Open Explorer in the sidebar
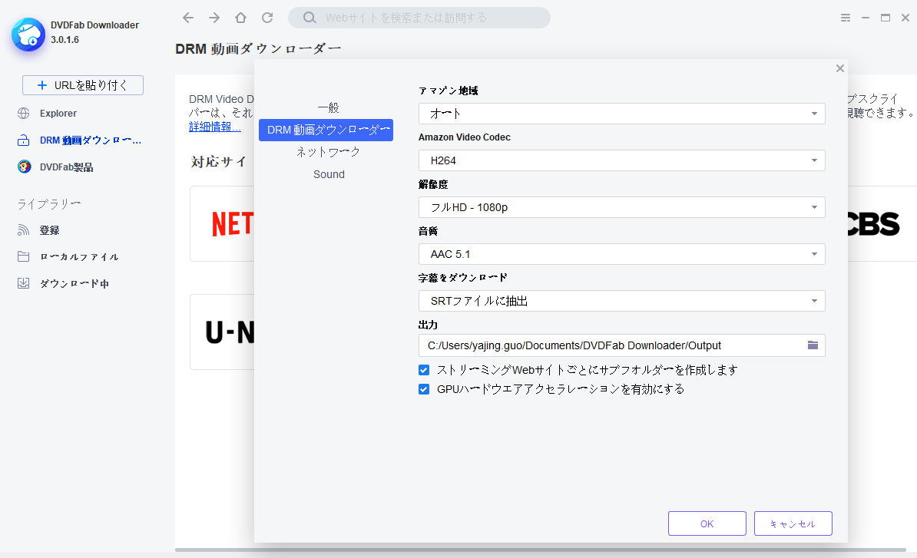This screenshot has height=558, width=917. 58,114
